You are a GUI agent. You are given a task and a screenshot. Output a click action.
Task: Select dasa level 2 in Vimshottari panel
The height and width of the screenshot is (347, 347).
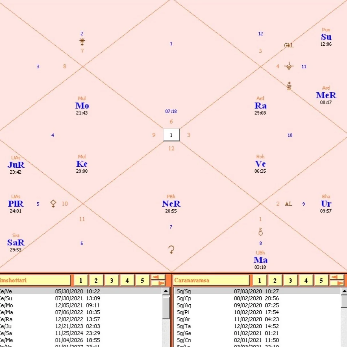click(96, 280)
